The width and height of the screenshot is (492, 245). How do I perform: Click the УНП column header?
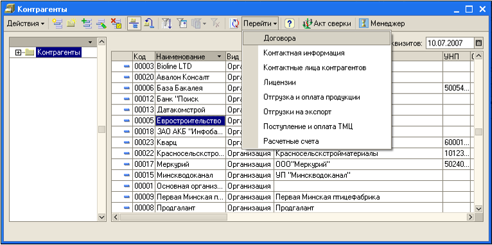click(x=457, y=56)
